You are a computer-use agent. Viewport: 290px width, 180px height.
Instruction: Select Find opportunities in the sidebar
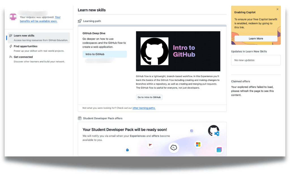26,46
